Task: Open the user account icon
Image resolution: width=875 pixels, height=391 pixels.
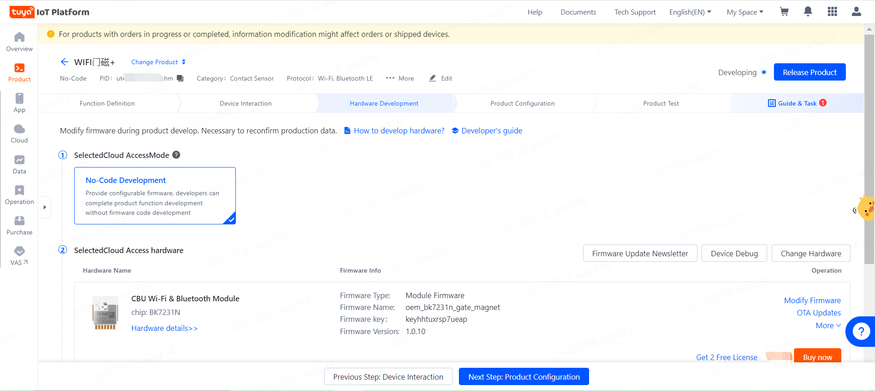Action: point(856,12)
